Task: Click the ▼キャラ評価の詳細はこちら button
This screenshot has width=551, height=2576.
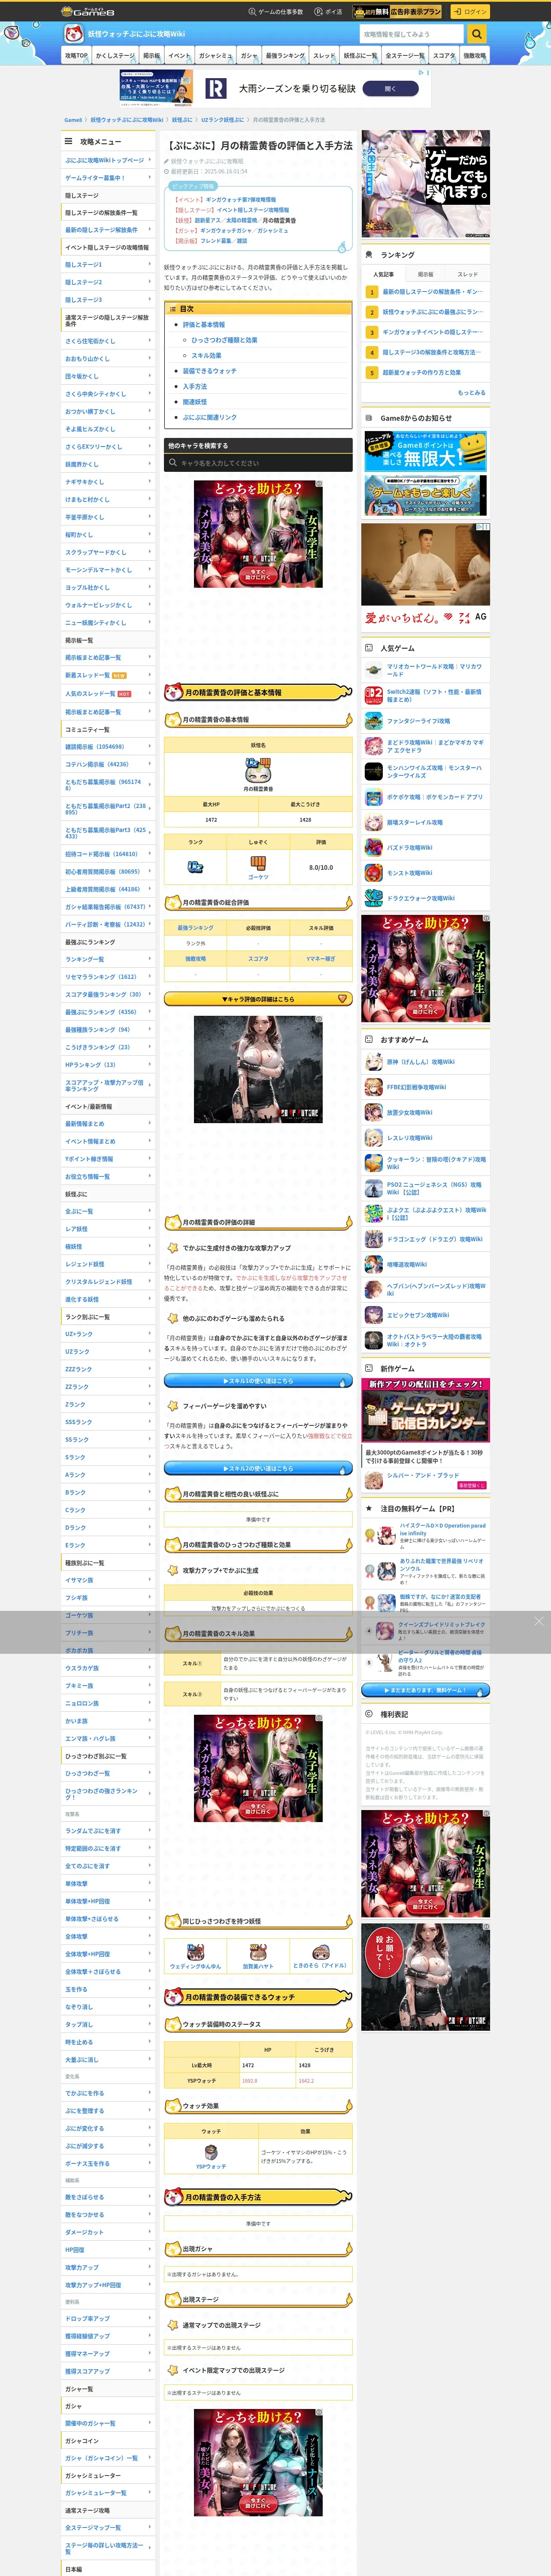Action: pyautogui.click(x=258, y=998)
